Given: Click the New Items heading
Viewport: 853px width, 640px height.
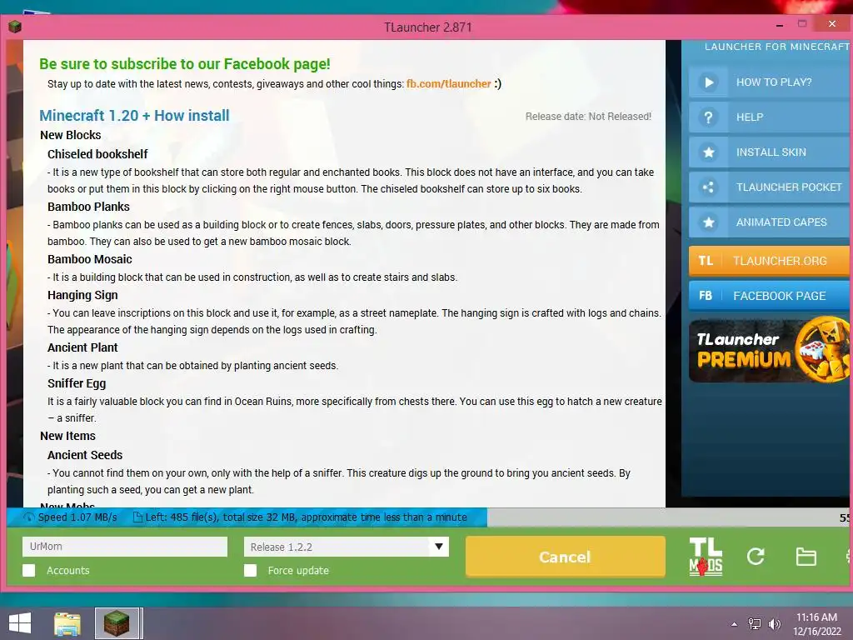Looking at the screenshot, I should point(67,436).
